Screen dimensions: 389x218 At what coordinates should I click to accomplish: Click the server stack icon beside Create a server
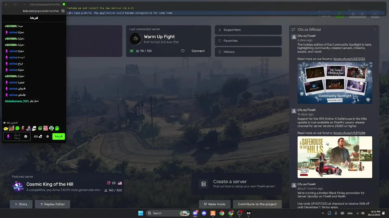pos(204,184)
